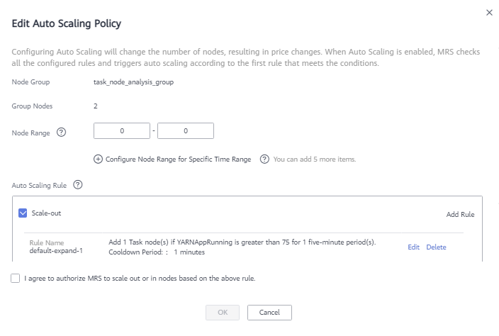Click the plus icon to add time range

click(98, 159)
